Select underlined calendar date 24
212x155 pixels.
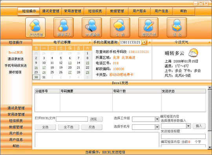tap(44, 73)
